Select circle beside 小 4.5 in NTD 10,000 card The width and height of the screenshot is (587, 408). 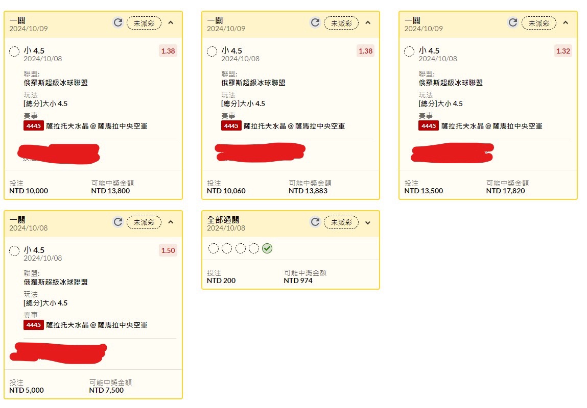point(15,51)
